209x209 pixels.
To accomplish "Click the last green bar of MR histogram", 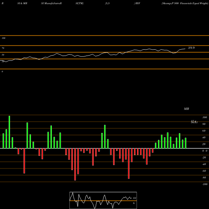I will (186, 143).
